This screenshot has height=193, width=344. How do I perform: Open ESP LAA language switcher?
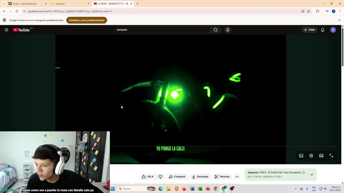coord(314,189)
